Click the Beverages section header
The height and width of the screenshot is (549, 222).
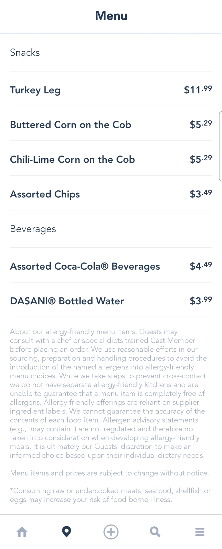[x=33, y=229]
